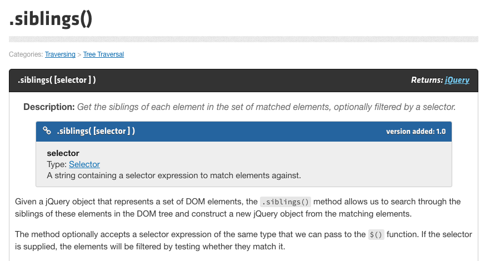
Task: Click the paragraph starting 'The method optionally accepts'
Action: click(x=243, y=240)
